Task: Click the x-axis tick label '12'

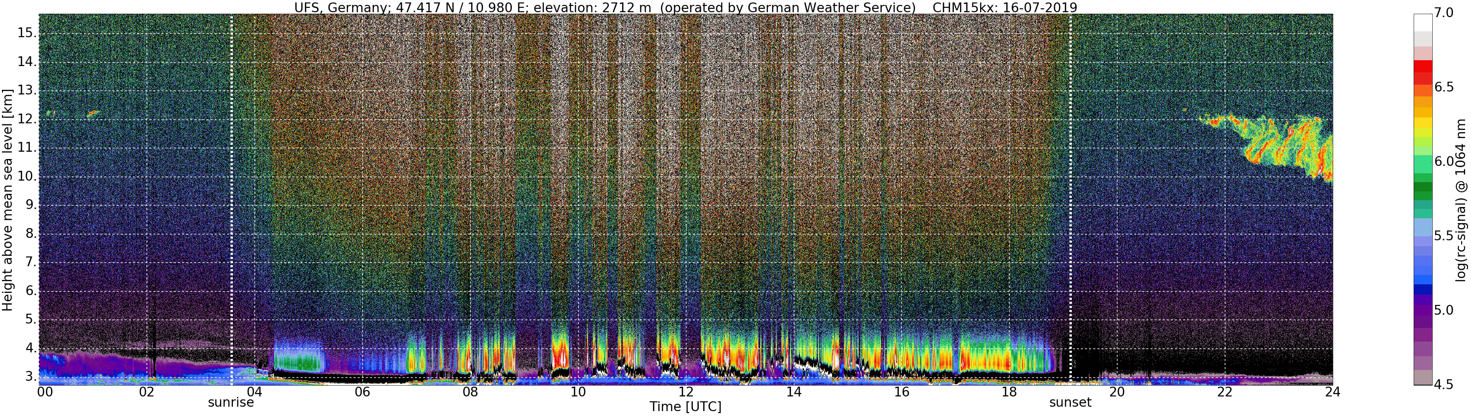Action: coord(686,392)
